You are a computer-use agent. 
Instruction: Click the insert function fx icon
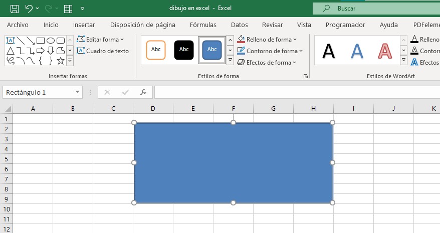143,92
